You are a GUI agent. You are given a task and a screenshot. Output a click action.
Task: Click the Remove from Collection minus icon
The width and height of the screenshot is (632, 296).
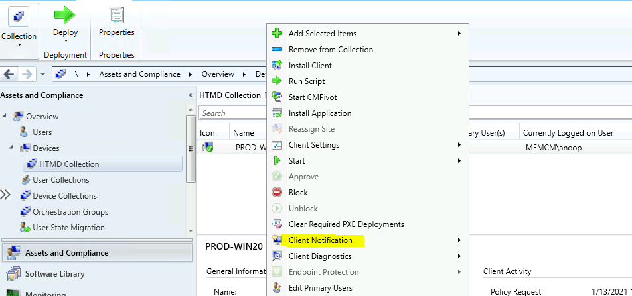click(x=277, y=50)
